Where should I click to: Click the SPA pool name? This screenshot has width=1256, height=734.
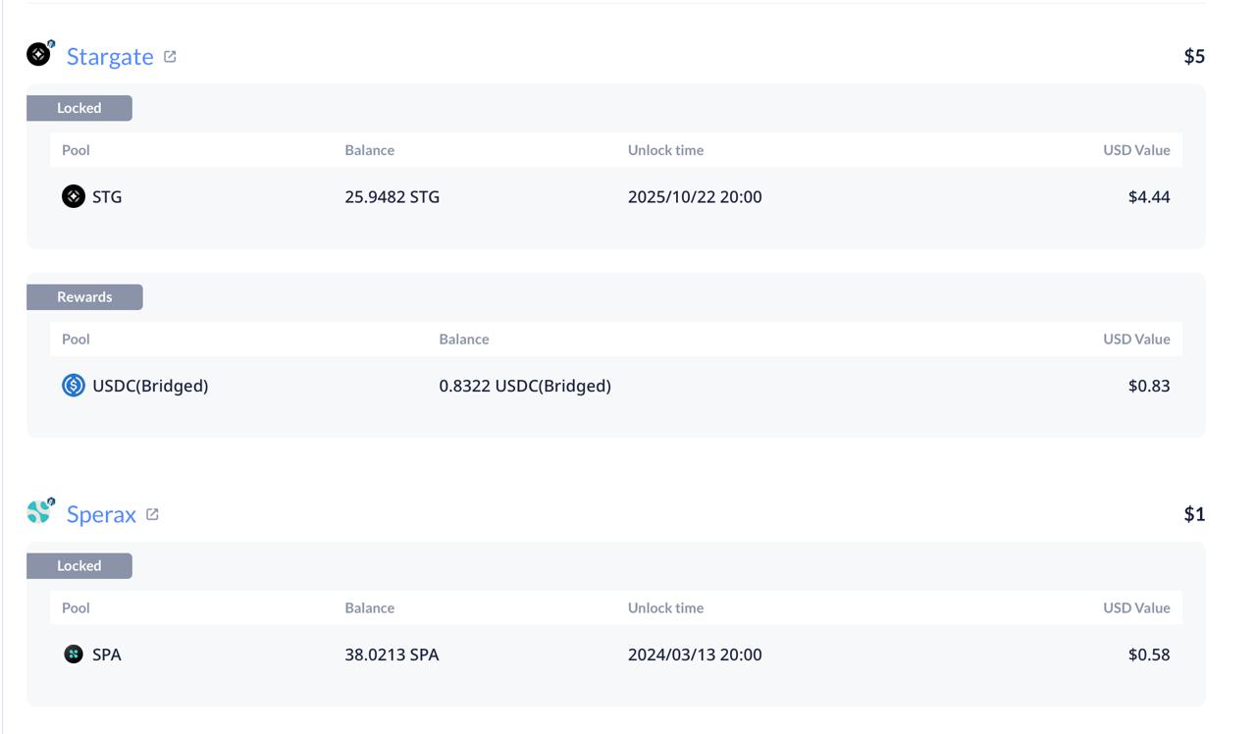click(107, 655)
